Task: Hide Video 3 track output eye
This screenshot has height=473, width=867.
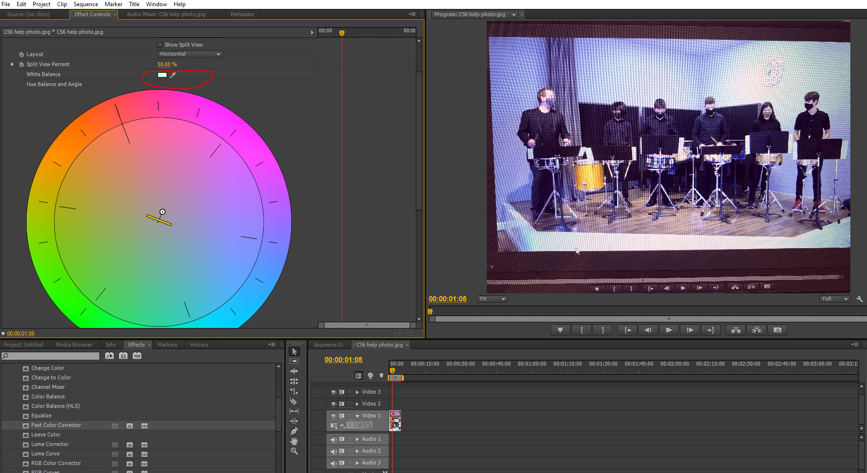Action: pos(334,392)
